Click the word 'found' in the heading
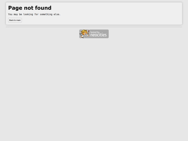Image resolution: width=188 pixels, height=141 pixels. point(43,8)
